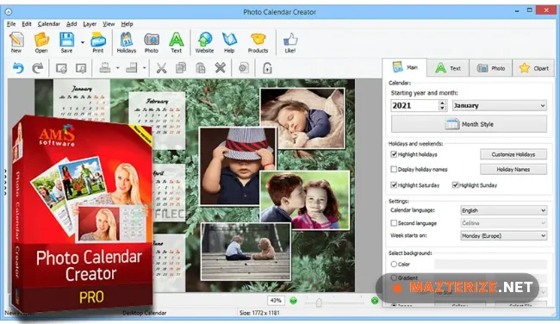Open the File menu
560x324 pixels.
(11, 24)
